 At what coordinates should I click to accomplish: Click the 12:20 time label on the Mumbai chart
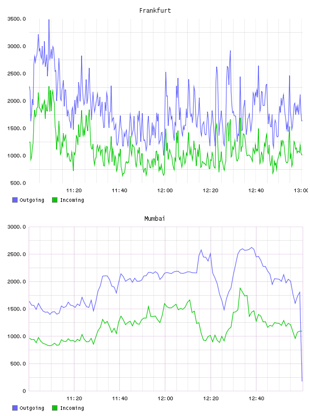[x=211, y=399]
